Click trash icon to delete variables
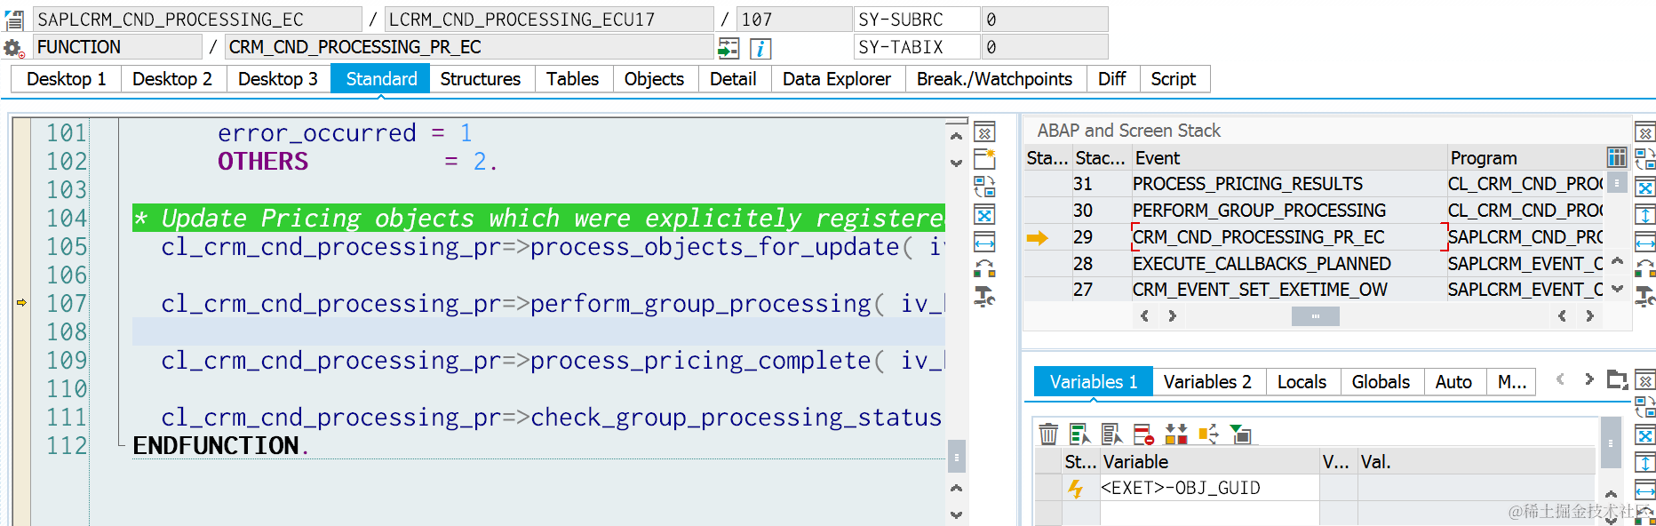 coord(1048,434)
